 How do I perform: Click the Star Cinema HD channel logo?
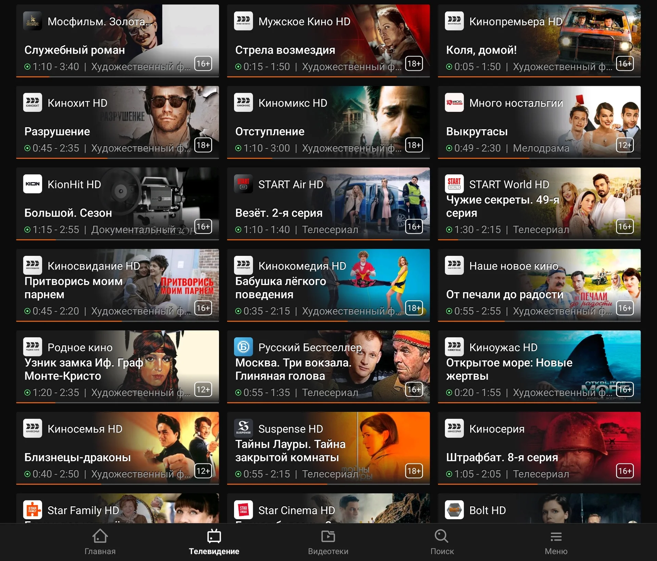(243, 509)
